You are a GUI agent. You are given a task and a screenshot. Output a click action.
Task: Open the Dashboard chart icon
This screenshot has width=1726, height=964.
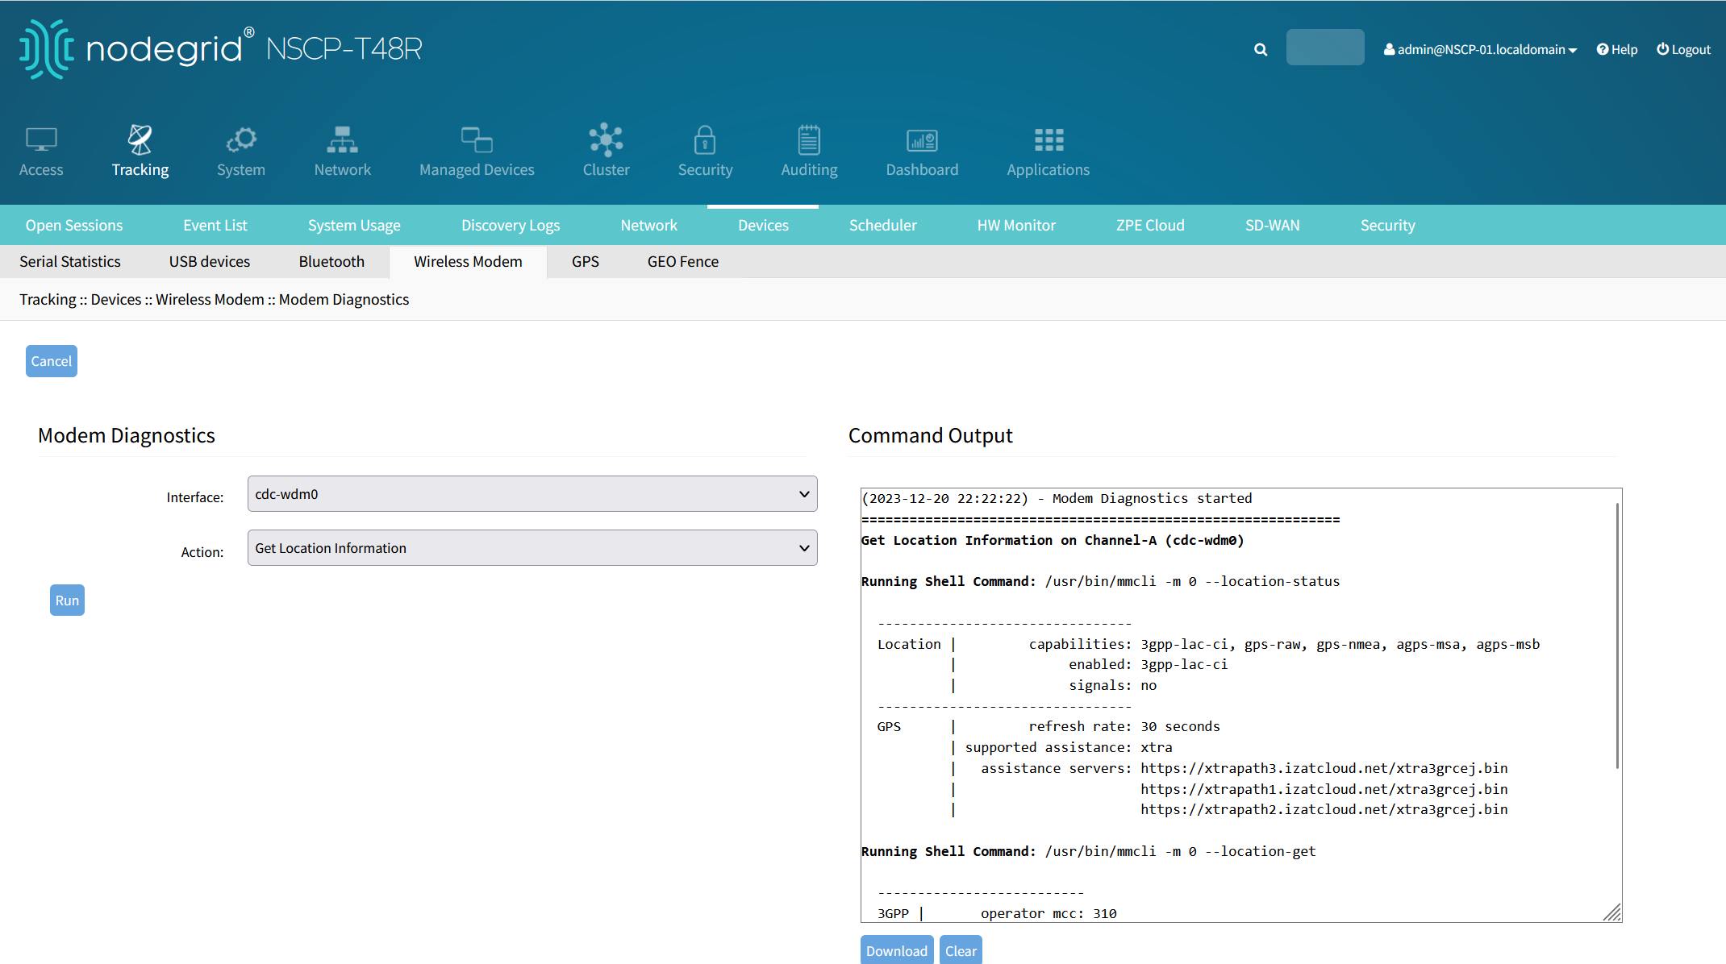pyautogui.click(x=922, y=140)
